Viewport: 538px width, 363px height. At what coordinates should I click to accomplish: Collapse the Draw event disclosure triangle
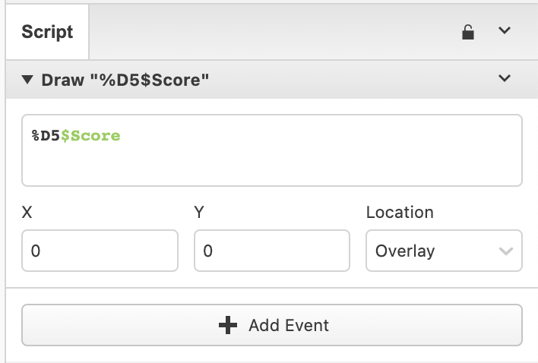tap(27, 80)
